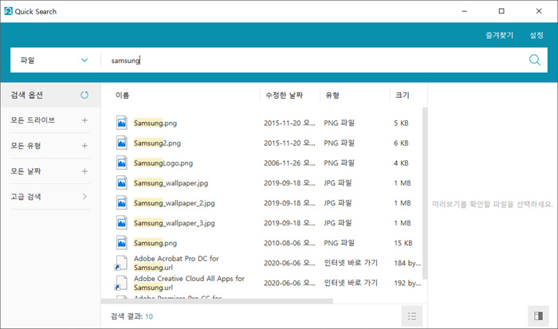Sort results by 수정한 날짜 column
The image size is (558, 329).
point(289,96)
